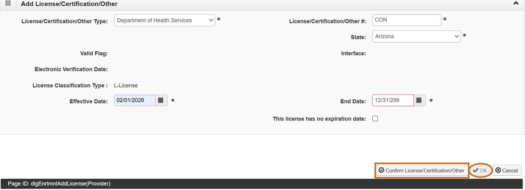
Task: Open the End Date calendar picker
Action: pyautogui.click(x=419, y=100)
